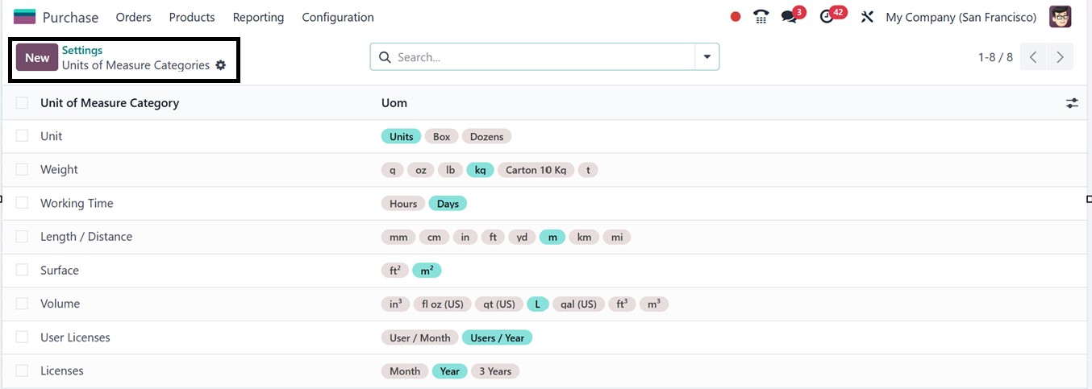Screen dimensions: 1092x389
Task: Open the clock activities icon
Action: tap(827, 17)
